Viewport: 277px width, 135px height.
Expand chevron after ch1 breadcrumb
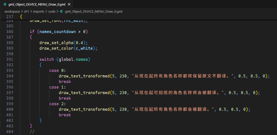(31, 11)
